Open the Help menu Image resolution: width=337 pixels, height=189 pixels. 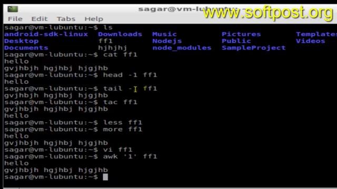pos(94,19)
